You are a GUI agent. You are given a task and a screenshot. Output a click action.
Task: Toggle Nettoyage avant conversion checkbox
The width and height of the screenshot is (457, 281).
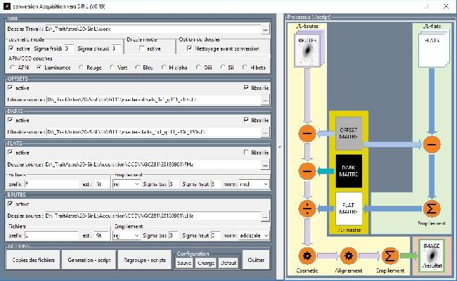[189, 48]
